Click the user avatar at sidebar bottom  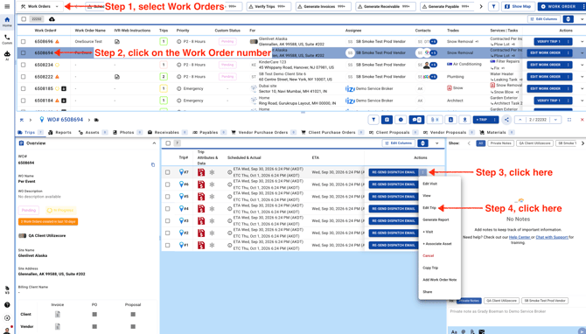coord(7,330)
